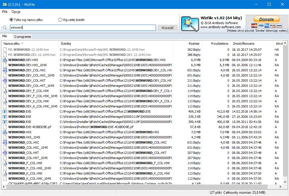The height and width of the screenshot is (196, 289).
Task: Click file name WINWORD.DEV_COL.HXC_1045
Action: [x=31, y=75]
